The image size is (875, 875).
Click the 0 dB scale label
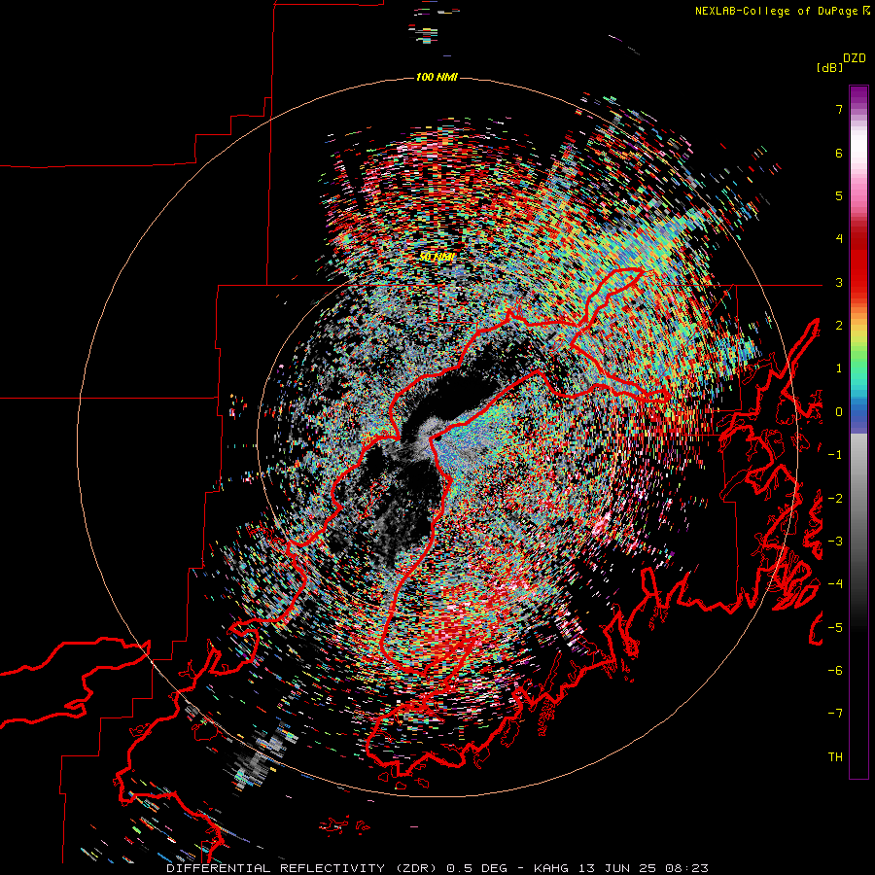click(839, 412)
